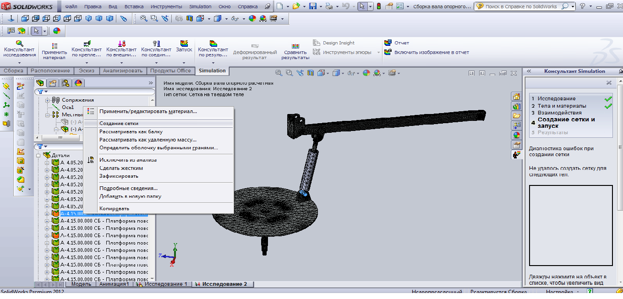Screen dimensions: 623x299
Task: Open the Инструменты menu
Action: tap(166, 7)
